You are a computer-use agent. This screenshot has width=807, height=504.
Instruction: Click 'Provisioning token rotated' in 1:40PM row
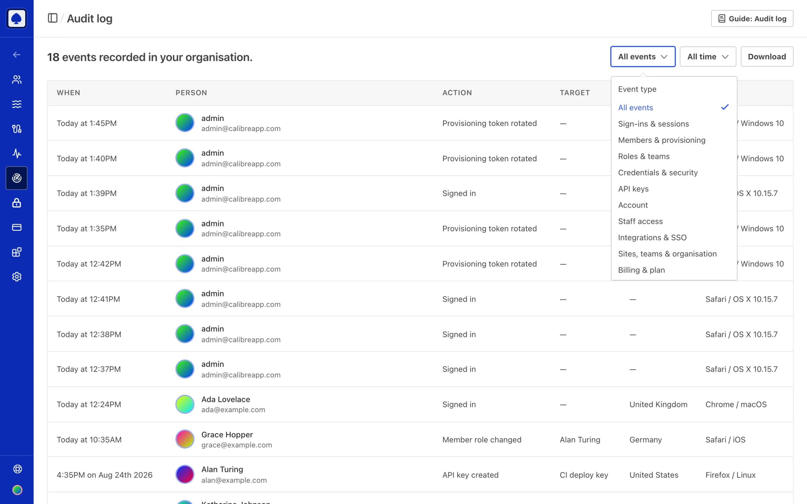tap(489, 159)
